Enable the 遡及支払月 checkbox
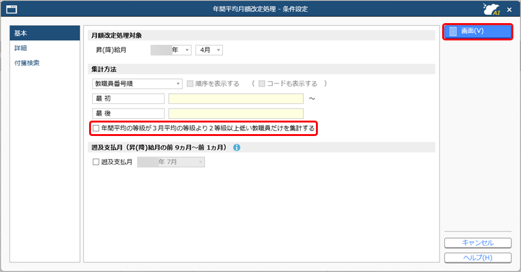Screen dimensions: 521x272 [95, 162]
